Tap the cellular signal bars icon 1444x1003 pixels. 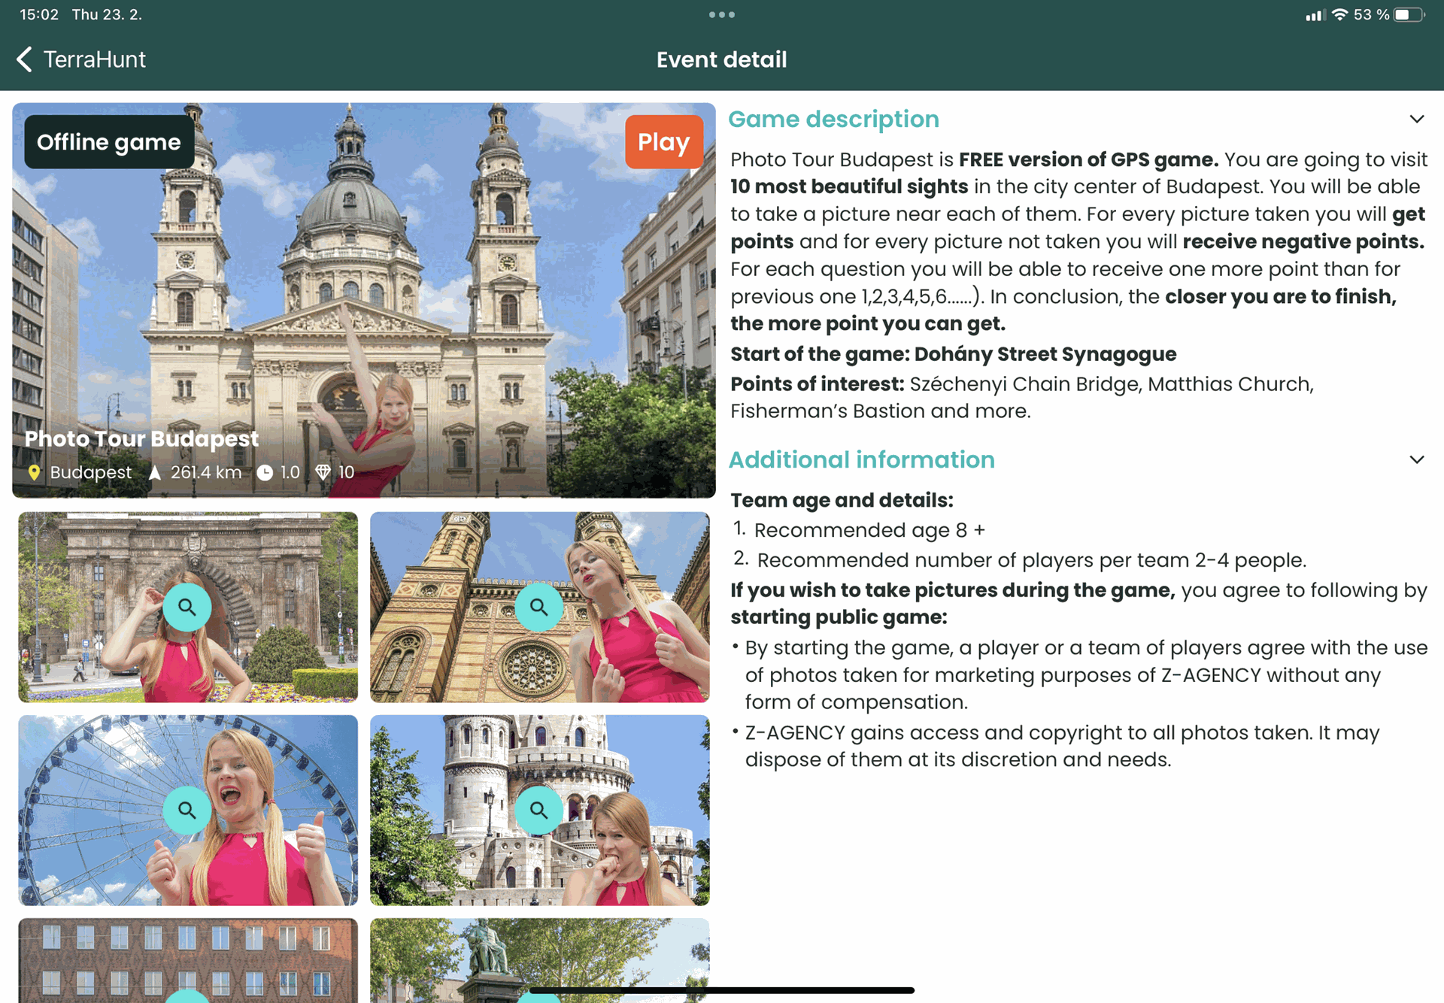click(1314, 14)
